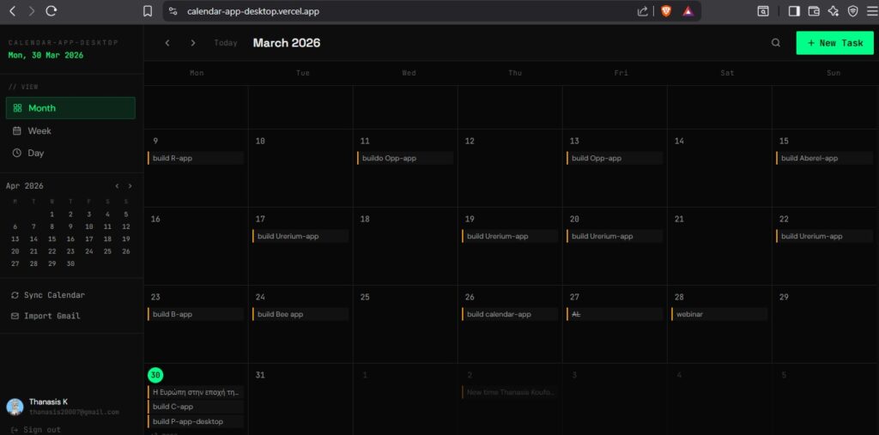Create a New Task
Viewport: 879px width, 435px height.
click(x=834, y=43)
